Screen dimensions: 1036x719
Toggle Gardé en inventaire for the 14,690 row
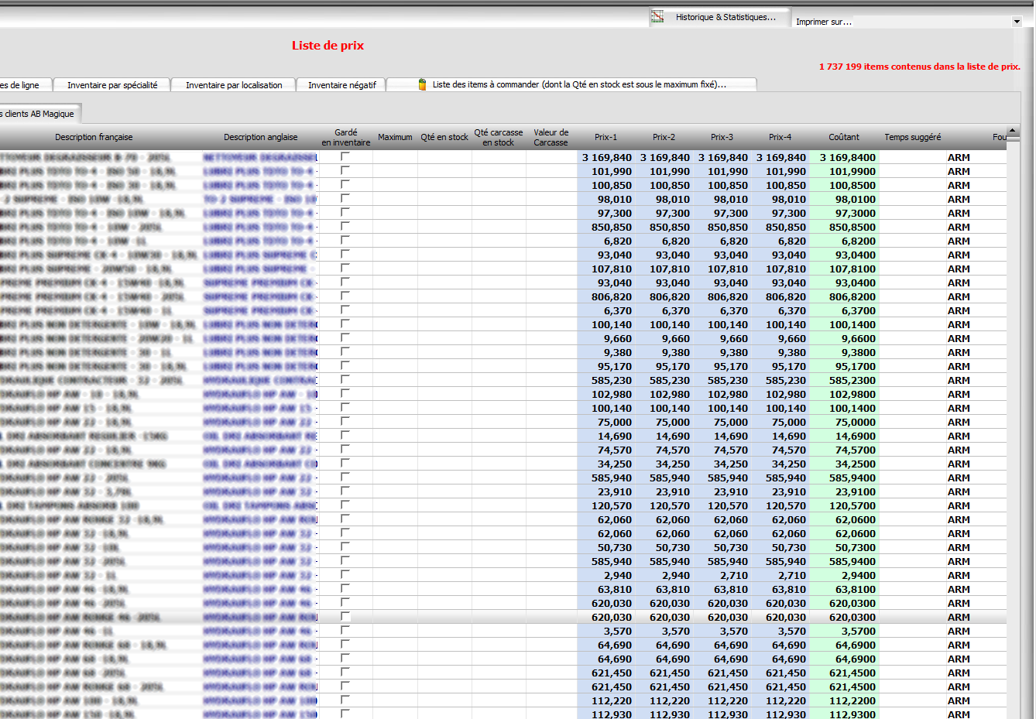click(345, 436)
